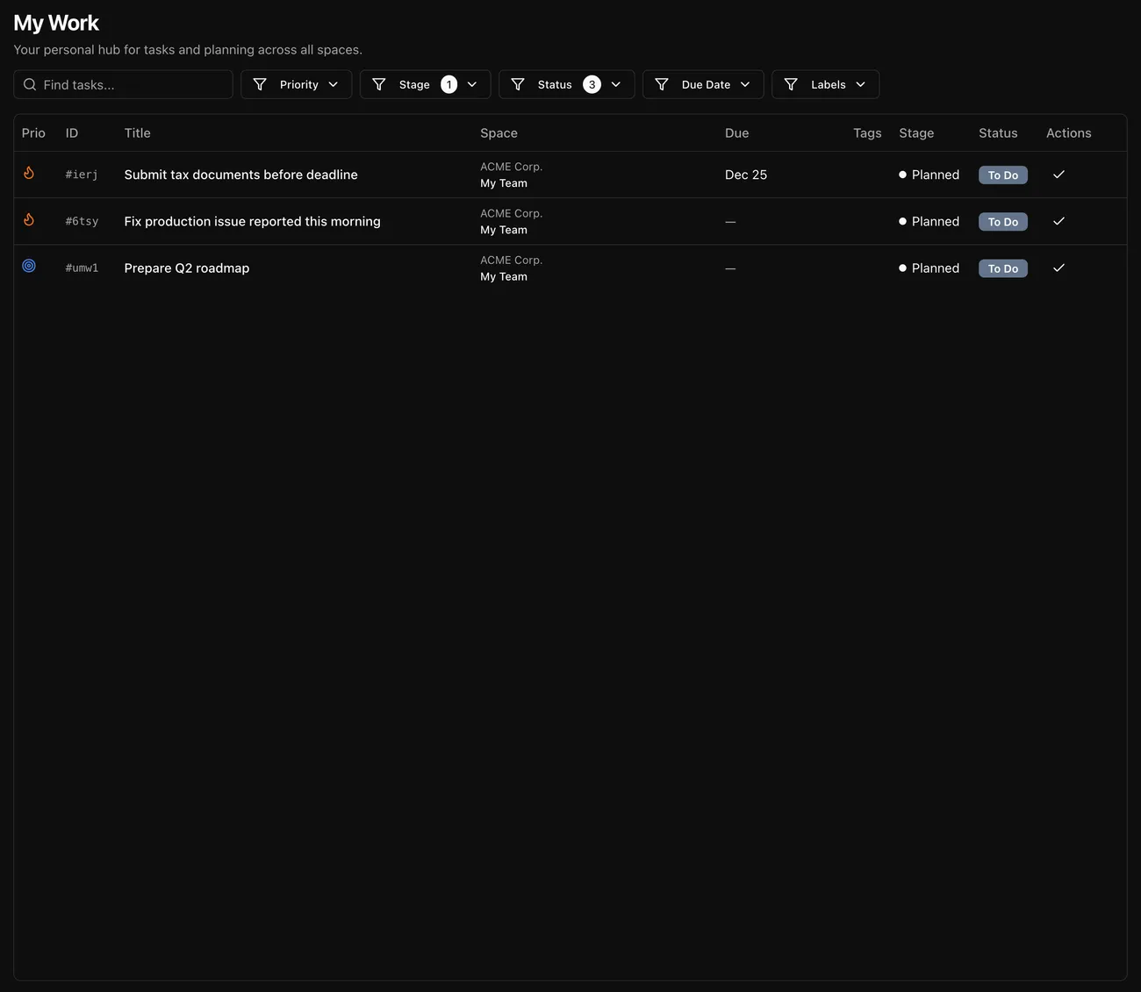Open the 'Submit tax documents before deadline' task
Image resolution: width=1141 pixels, height=992 pixels.
[x=240, y=175]
